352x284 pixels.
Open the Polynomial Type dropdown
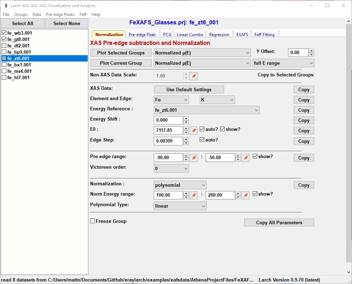[x=180, y=206]
